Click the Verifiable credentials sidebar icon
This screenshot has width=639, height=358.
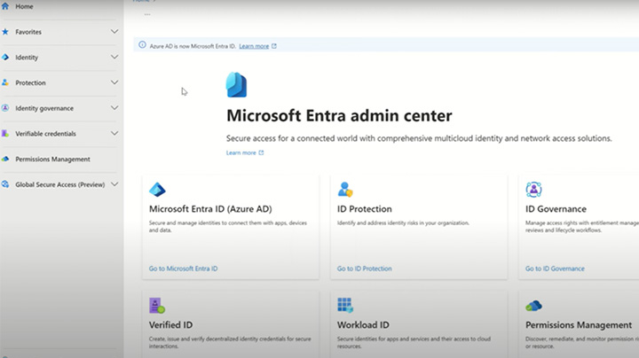pos(5,134)
